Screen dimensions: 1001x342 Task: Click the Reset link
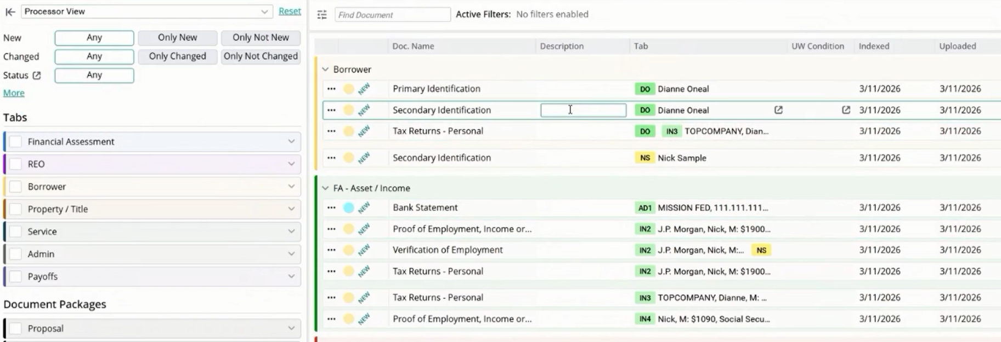pos(290,11)
